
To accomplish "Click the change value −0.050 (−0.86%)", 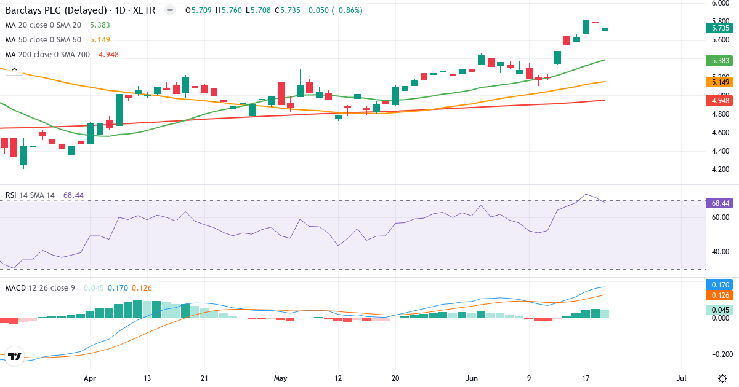I will click(333, 10).
